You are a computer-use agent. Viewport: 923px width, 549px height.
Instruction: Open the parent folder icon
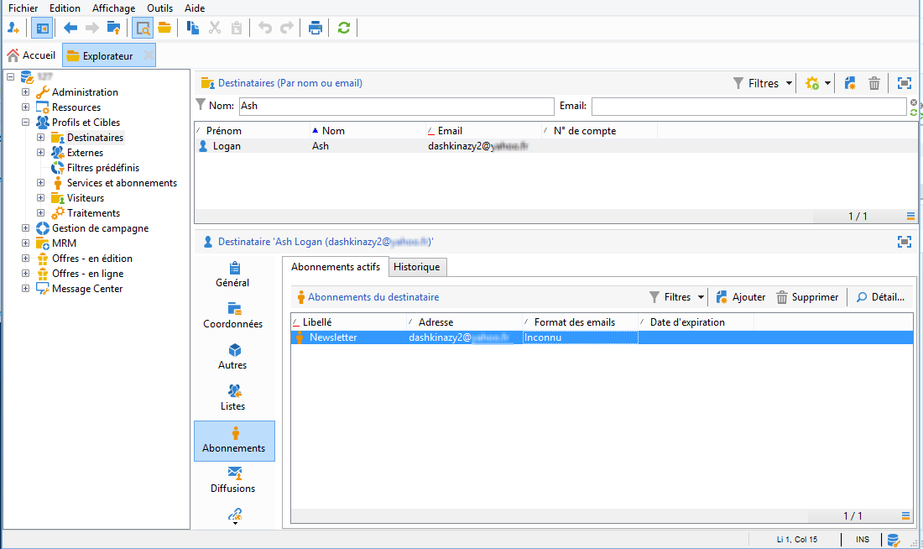(x=113, y=28)
